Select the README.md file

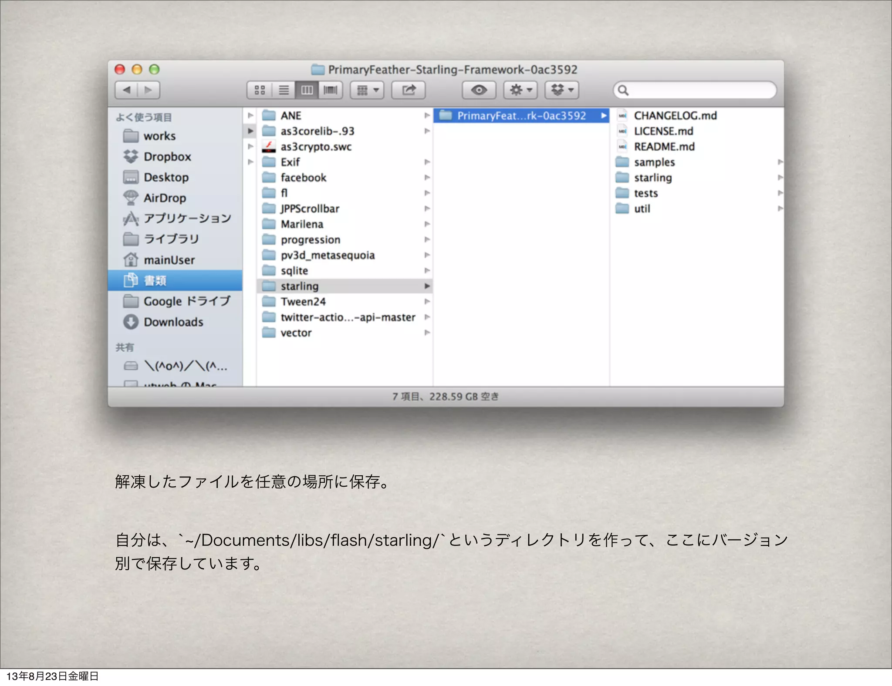click(697, 147)
